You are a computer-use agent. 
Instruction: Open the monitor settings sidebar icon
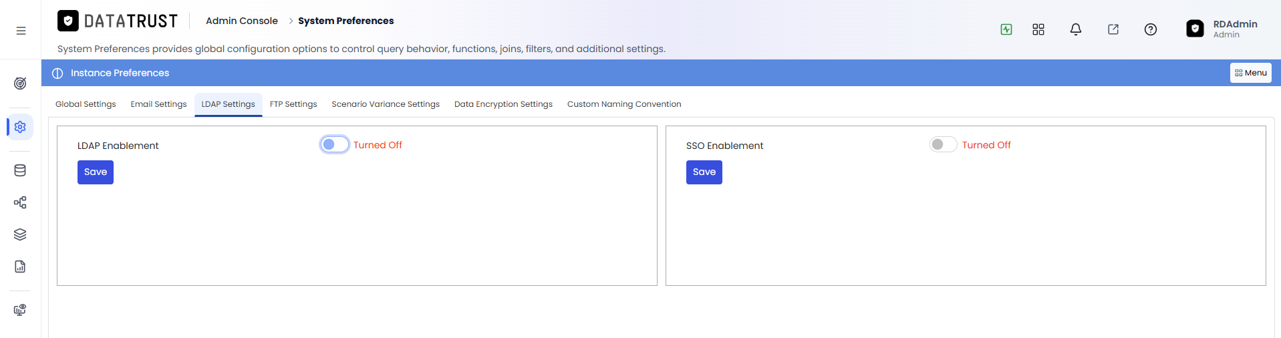pos(20,310)
